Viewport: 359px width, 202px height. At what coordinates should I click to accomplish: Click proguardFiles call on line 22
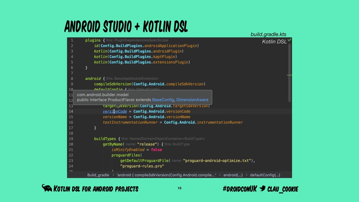click(126, 155)
